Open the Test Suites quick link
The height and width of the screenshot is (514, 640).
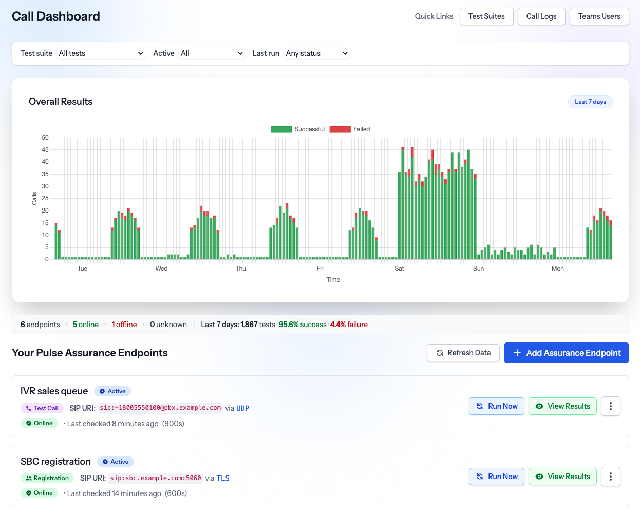pyautogui.click(x=486, y=16)
